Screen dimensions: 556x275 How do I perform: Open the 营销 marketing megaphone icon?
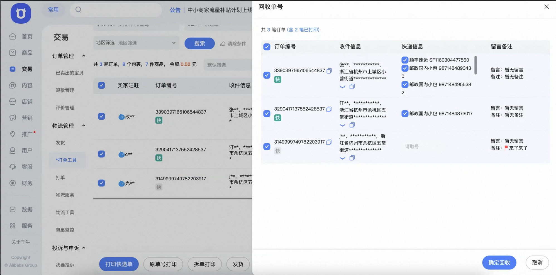(x=13, y=118)
